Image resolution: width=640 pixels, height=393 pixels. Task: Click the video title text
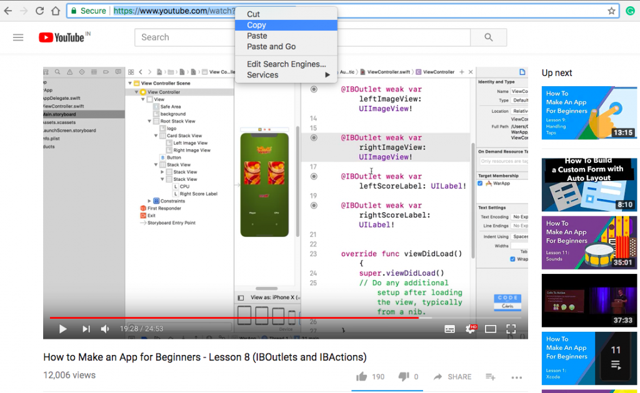point(205,357)
